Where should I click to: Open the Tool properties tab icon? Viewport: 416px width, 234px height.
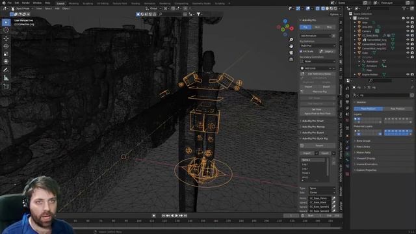tap(348, 88)
